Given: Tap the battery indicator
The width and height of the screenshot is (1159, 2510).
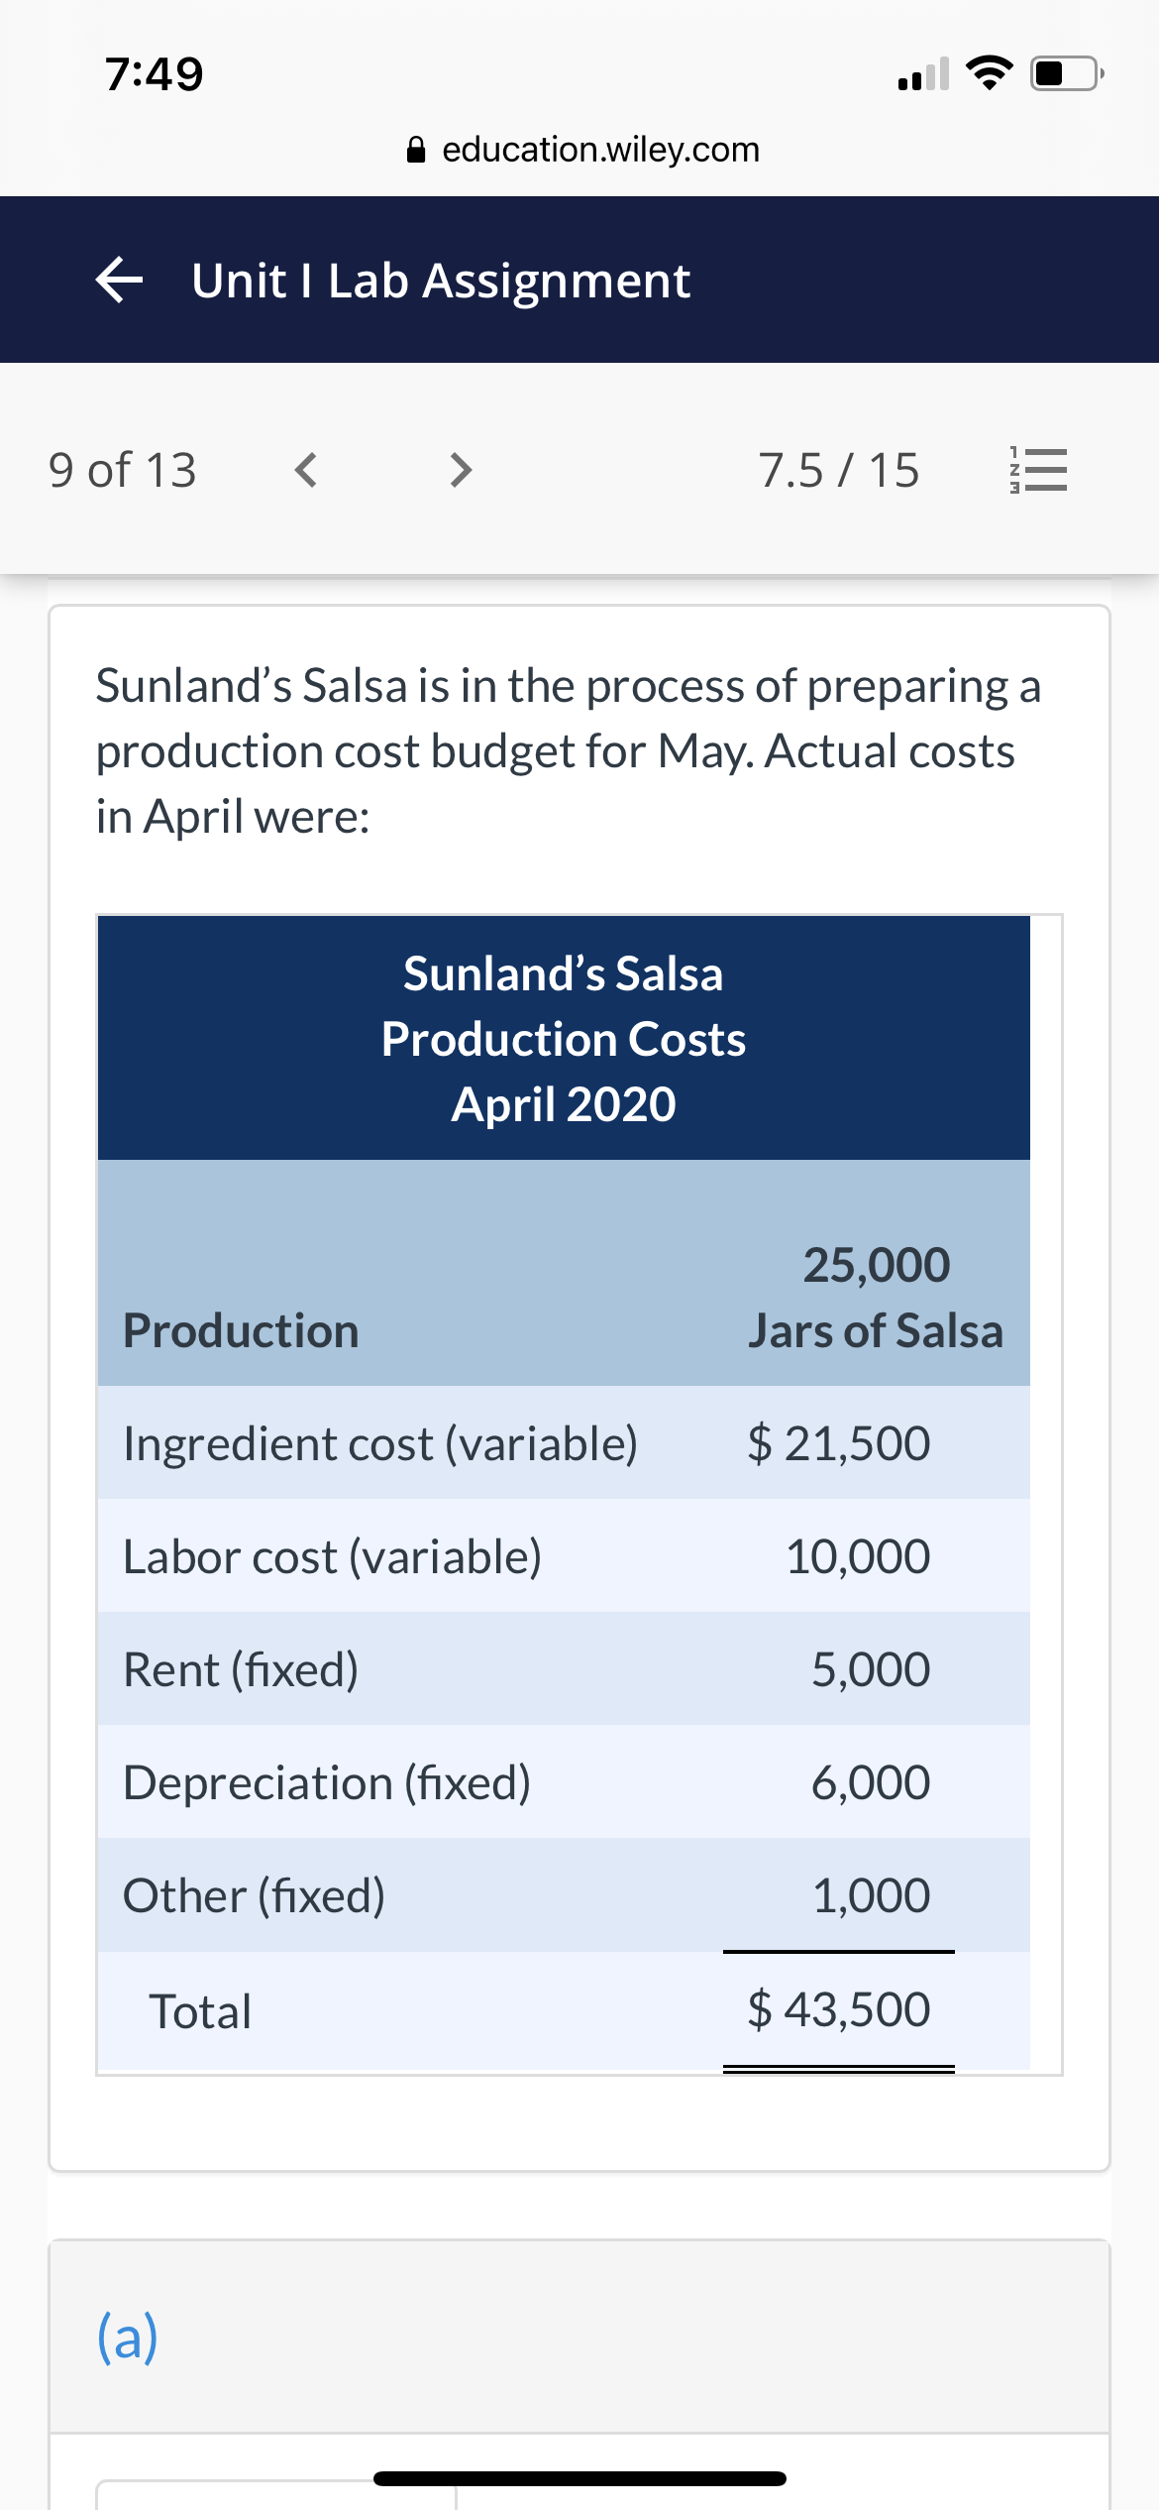Looking at the screenshot, I should pyautogui.click(x=1064, y=71).
